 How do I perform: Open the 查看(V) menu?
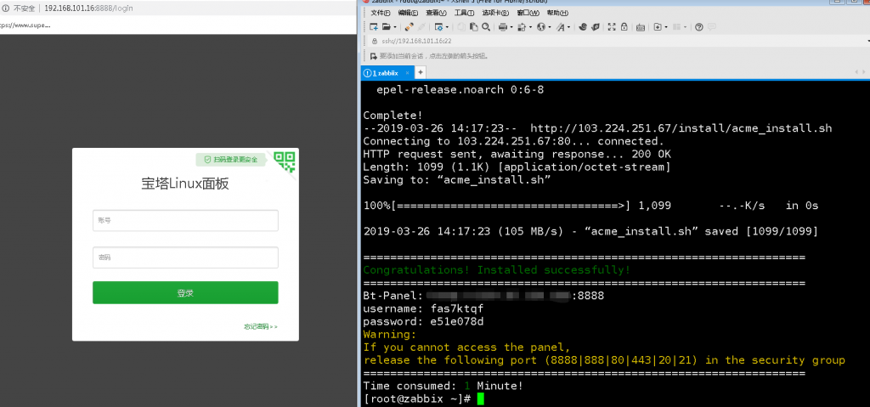point(437,14)
